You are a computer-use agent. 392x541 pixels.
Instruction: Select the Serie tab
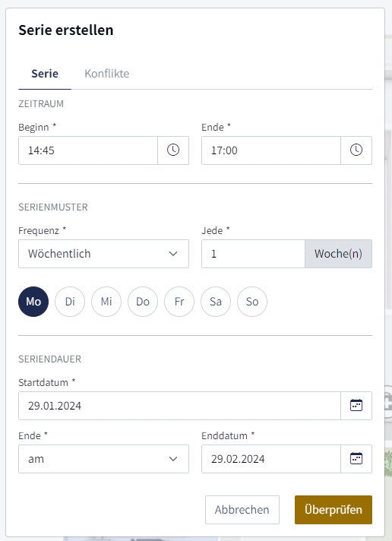(45, 74)
